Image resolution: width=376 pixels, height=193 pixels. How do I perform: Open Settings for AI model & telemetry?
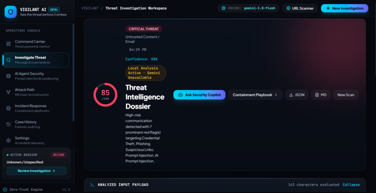point(35,140)
